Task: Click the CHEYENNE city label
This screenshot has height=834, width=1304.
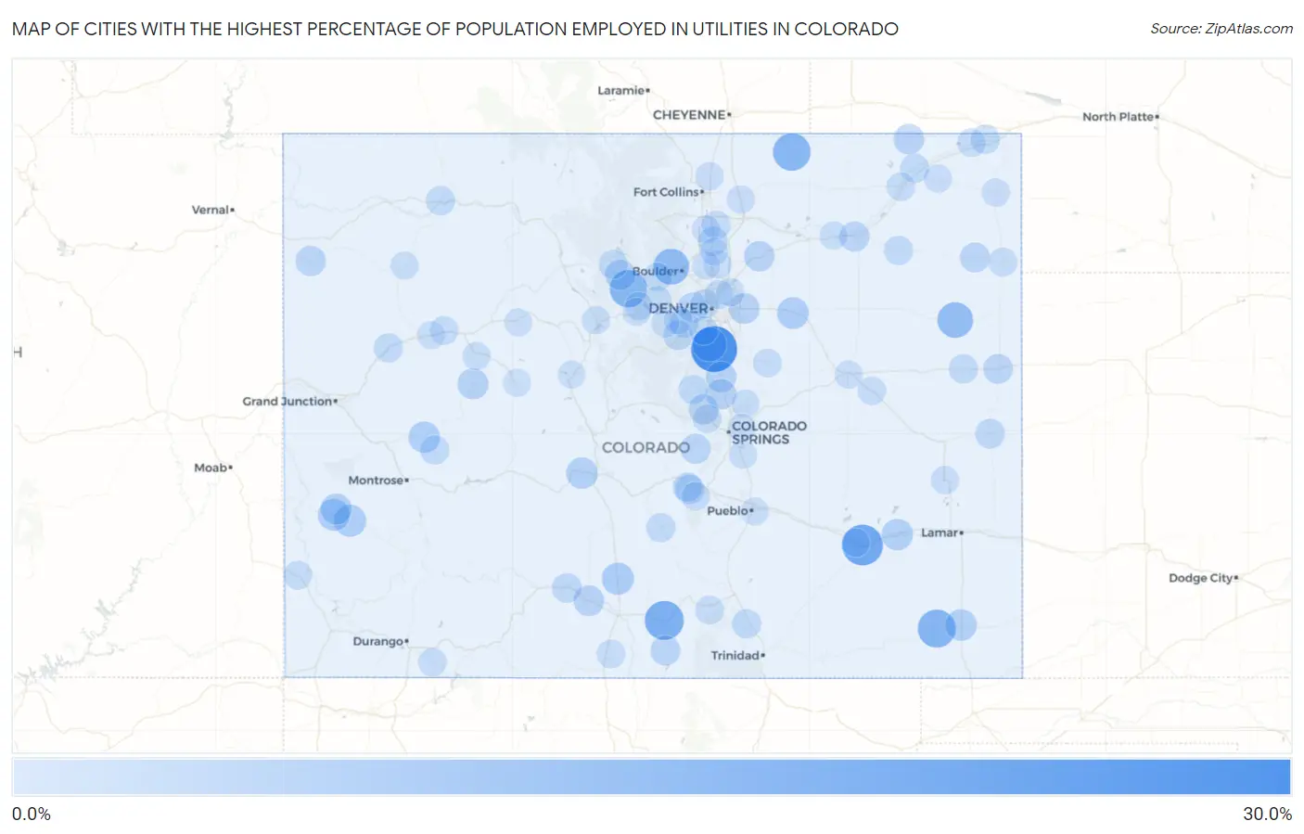Action: 689,115
